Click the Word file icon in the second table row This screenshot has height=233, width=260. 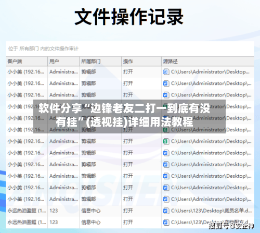click(165, 83)
